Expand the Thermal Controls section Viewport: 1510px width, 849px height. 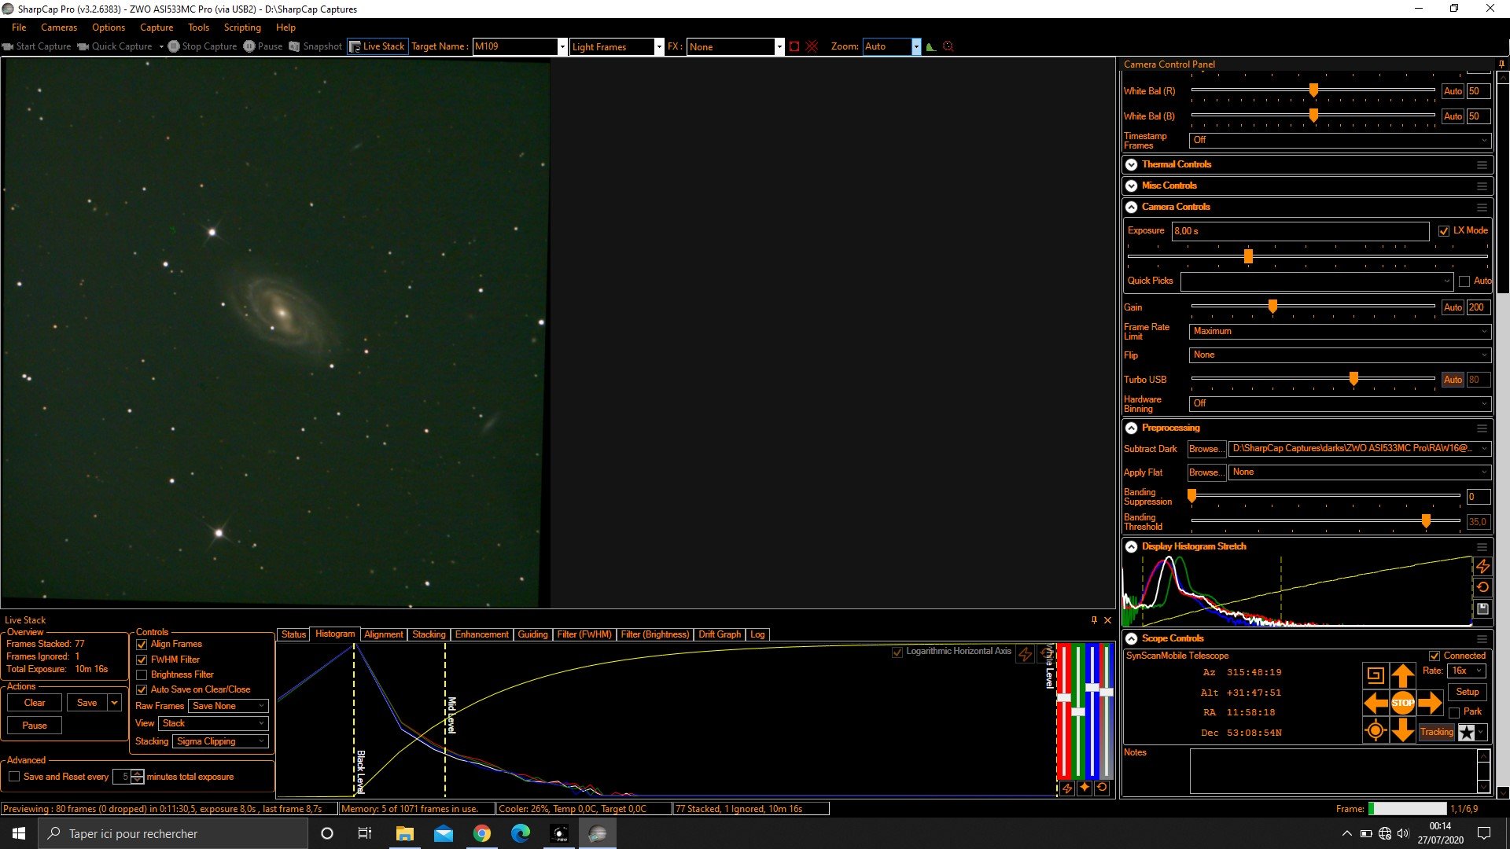(x=1131, y=165)
